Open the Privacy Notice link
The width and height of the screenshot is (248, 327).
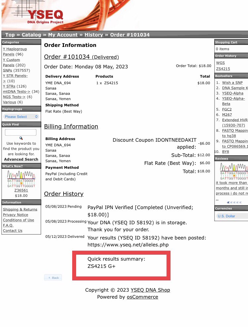click(x=16, y=215)
